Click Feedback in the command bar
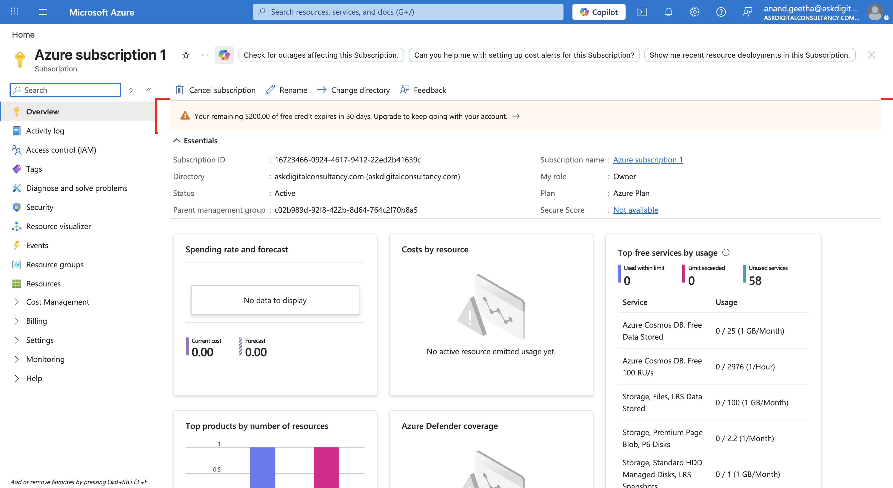893x488 pixels. (423, 90)
